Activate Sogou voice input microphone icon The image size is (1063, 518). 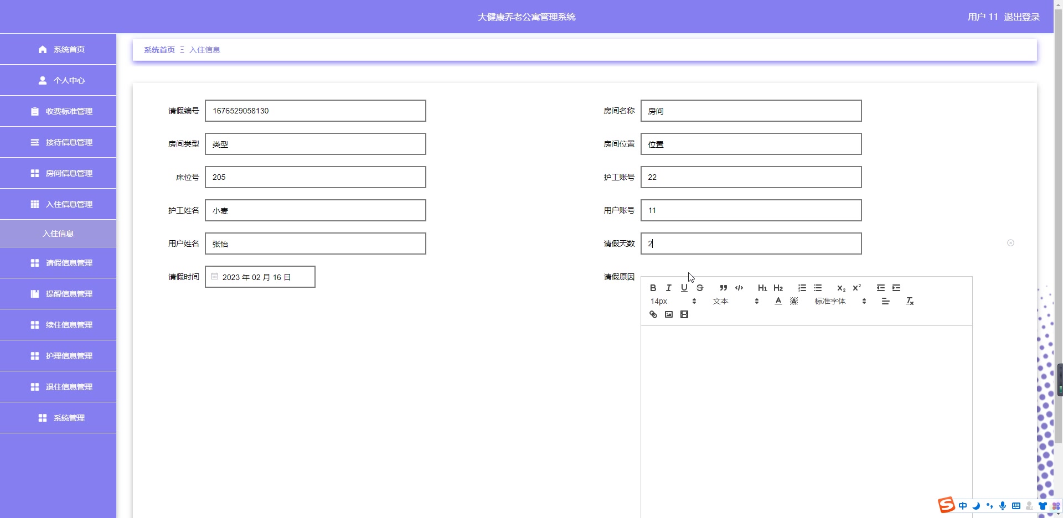1003,506
